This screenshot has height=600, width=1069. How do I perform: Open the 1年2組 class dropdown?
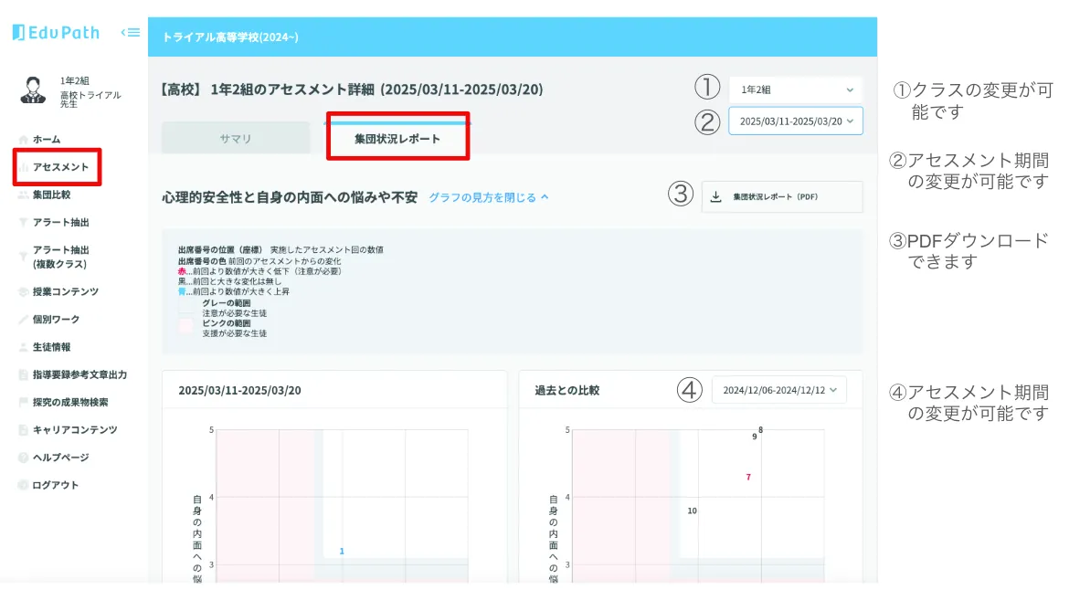(x=796, y=90)
